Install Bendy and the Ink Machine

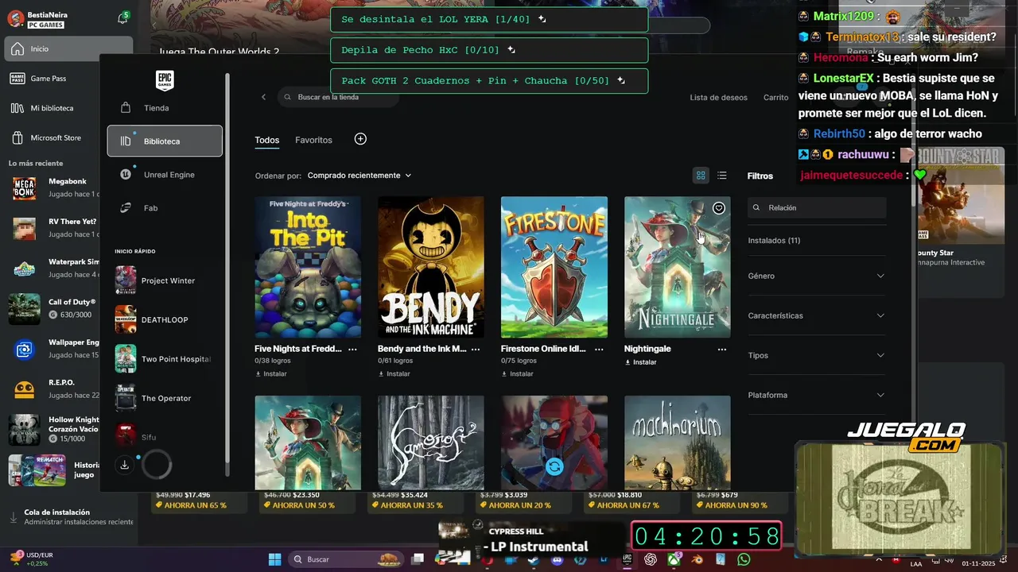394,373
